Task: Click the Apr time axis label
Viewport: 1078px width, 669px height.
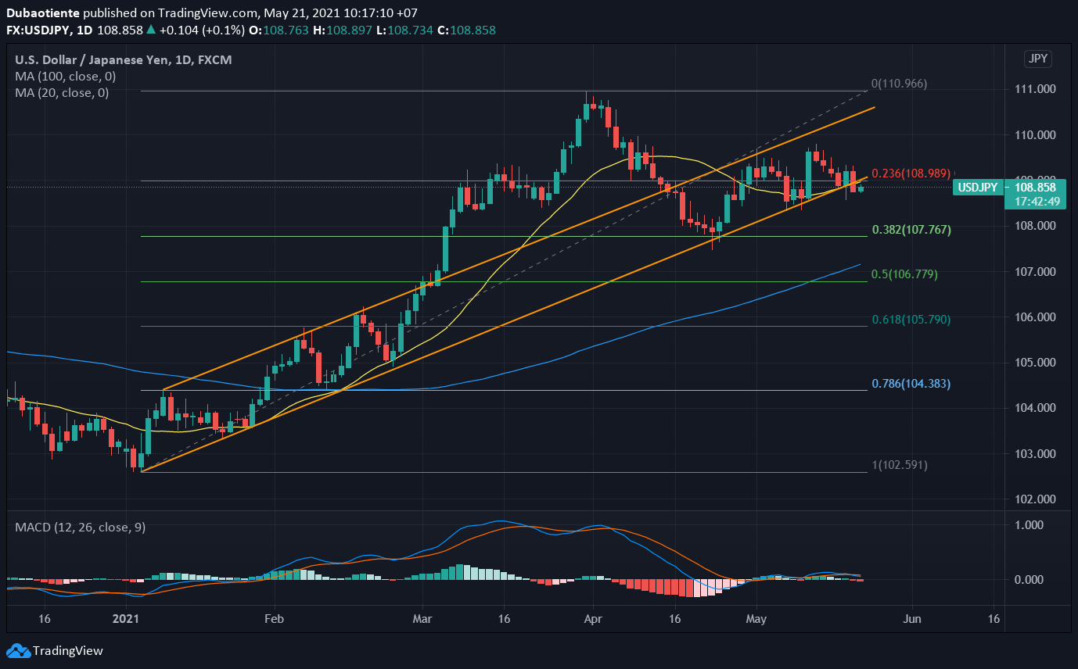Action: click(593, 617)
